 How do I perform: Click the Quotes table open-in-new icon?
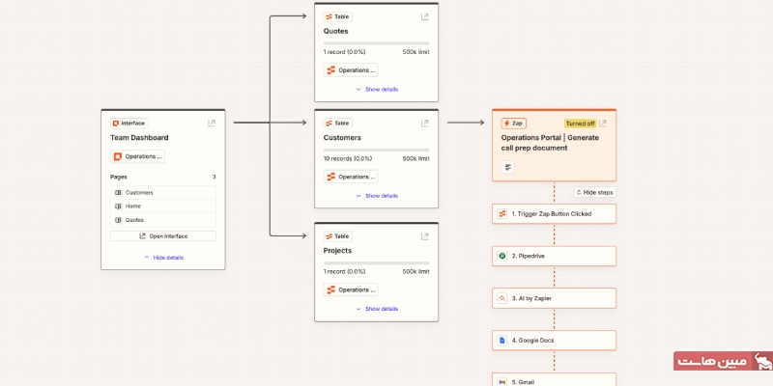[424, 16]
